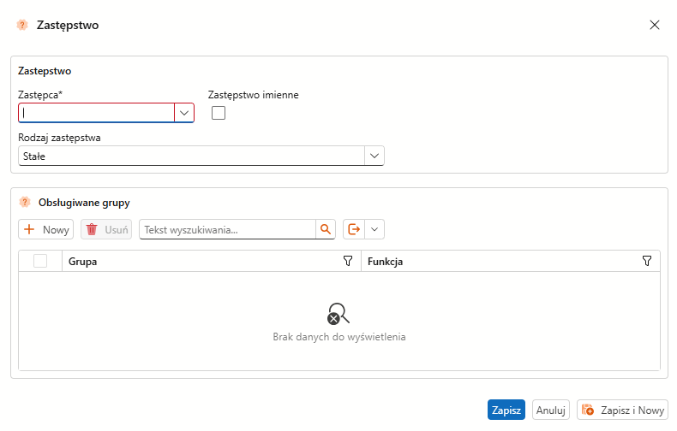Tick the select-all checkbox in table header
The image size is (677, 431).
coord(40,261)
